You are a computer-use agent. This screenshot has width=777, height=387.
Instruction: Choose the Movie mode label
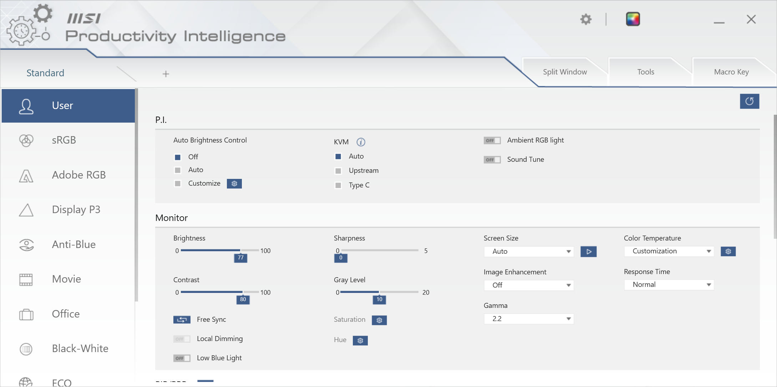[x=66, y=279]
